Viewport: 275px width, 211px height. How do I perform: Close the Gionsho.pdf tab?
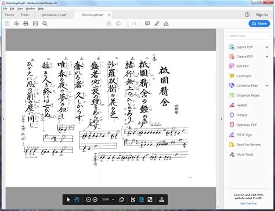click(x=109, y=14)
